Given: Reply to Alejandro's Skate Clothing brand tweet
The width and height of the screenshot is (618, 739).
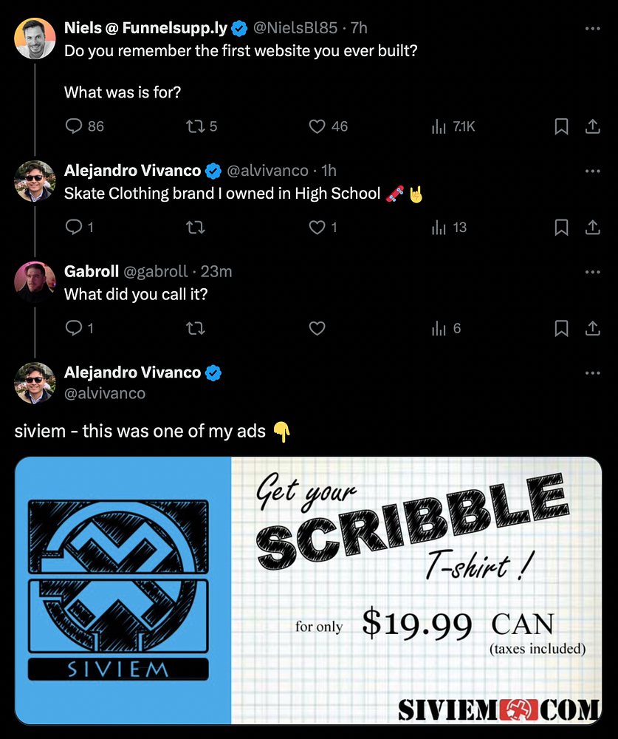Looking at the screenshot, I should tap(74, 227).
